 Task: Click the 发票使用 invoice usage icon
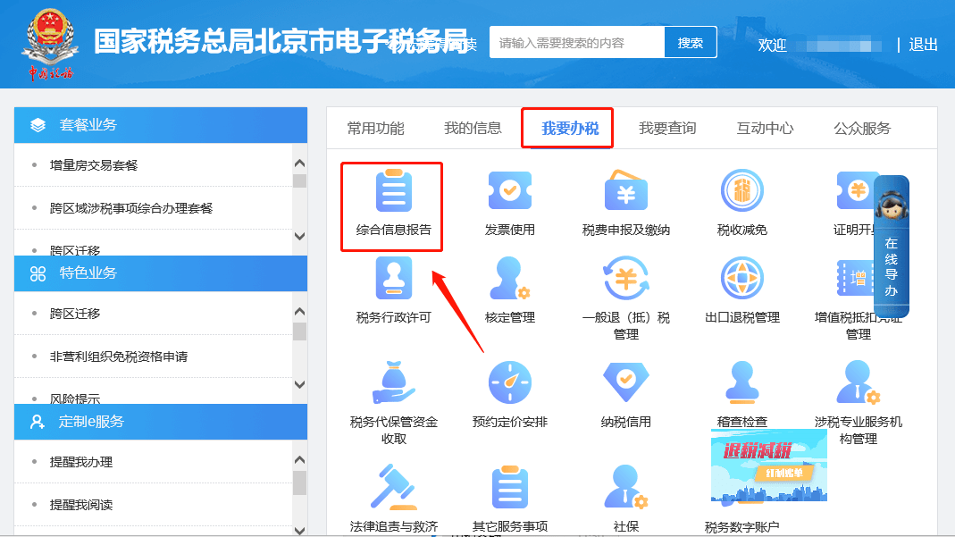tap(508, 198)
